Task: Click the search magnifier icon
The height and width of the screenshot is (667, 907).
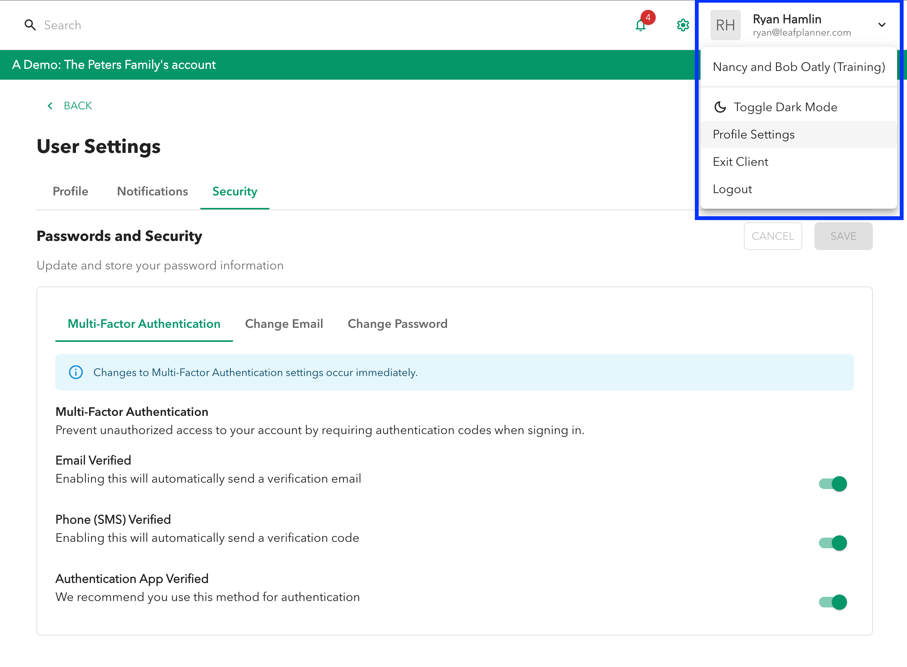Action: [x=30, y=25]
